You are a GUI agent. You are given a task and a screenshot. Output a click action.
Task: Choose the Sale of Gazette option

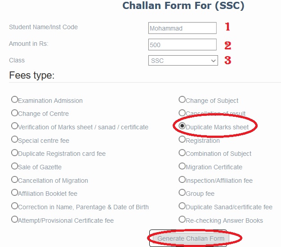tap(15, 166)
